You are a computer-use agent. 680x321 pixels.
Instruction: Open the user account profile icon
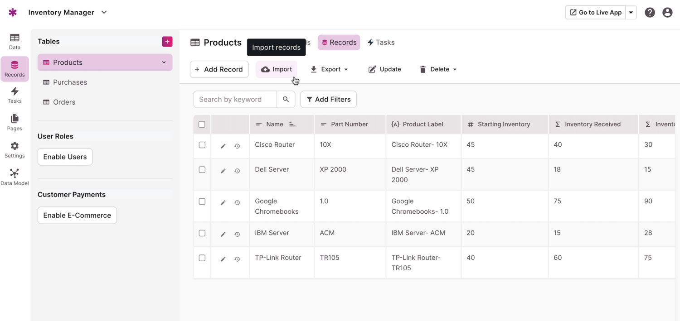point(667,13)
